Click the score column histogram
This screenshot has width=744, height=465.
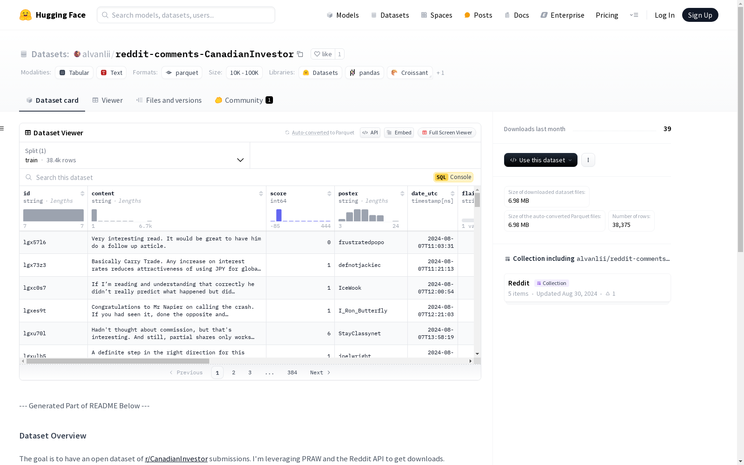point(300,215)
